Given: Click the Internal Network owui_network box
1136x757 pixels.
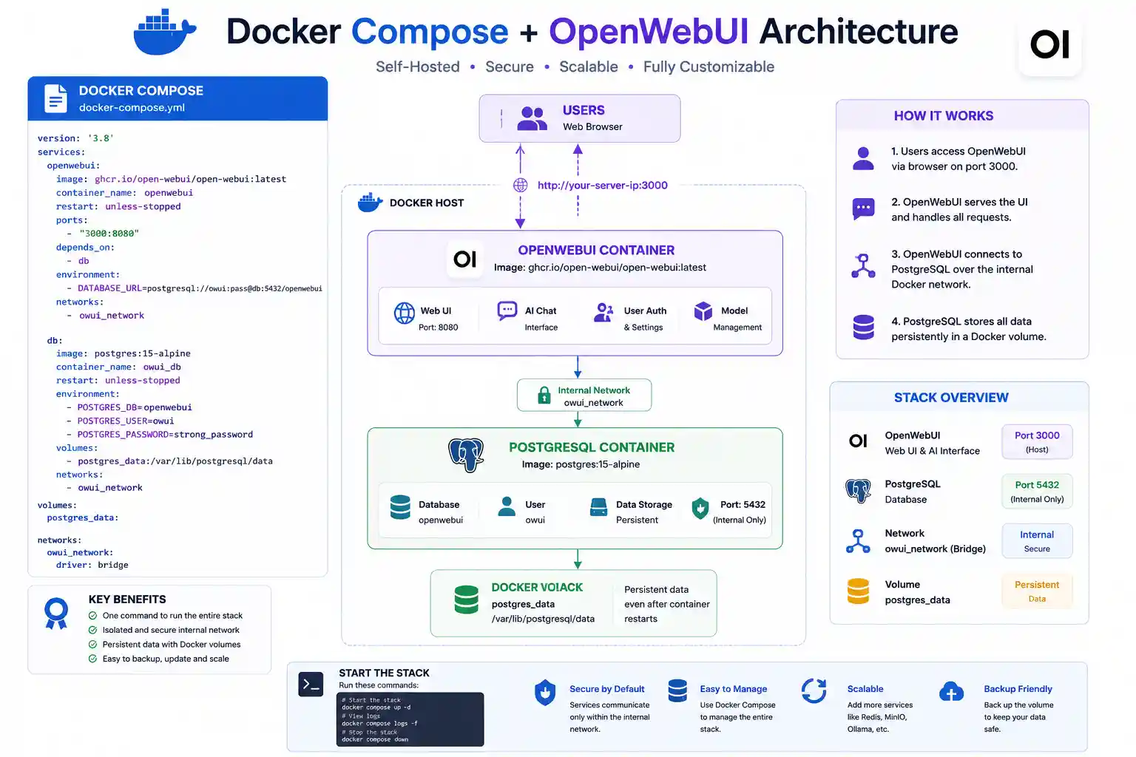Looking at the screenshot, I should click(x=584, y=396).
